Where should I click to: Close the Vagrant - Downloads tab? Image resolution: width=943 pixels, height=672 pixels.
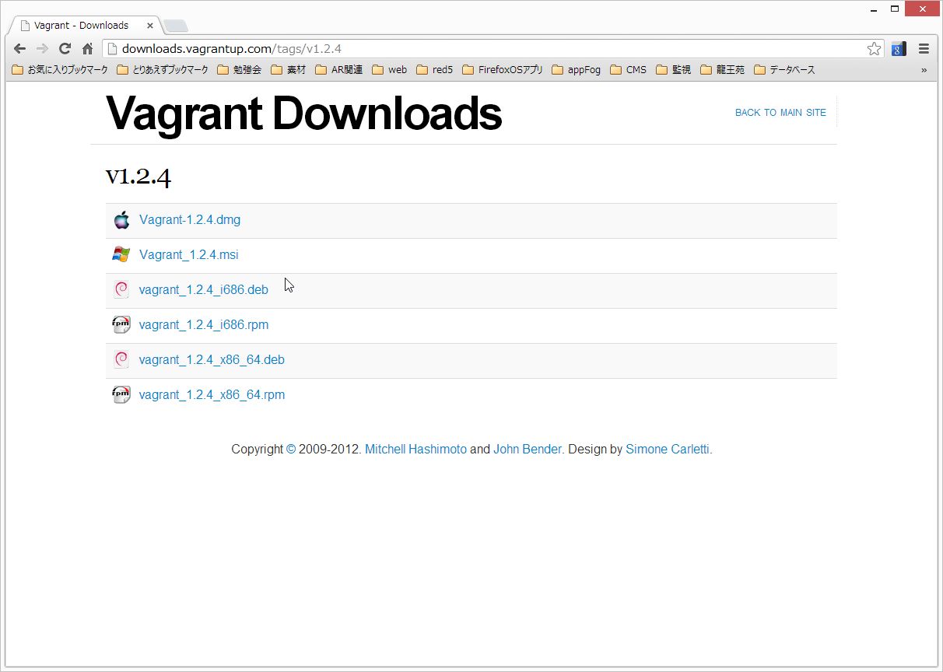pyautogui.click(x=150, y=26)
